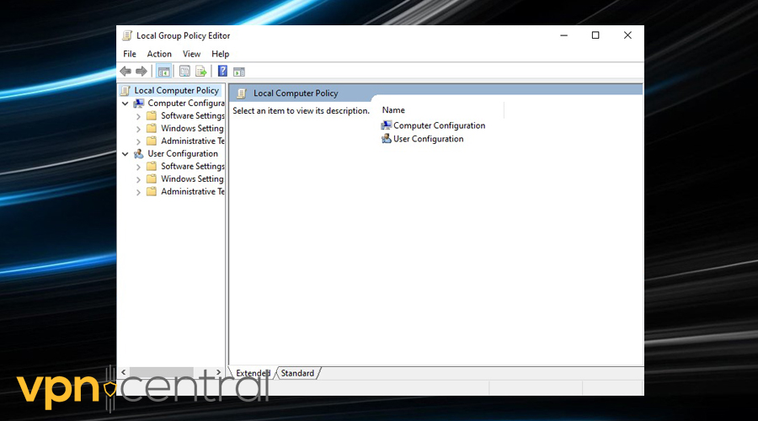Expand Software Settings under User Configuration
The height and width of the screenshot is (421, 758).
(138, 166)
